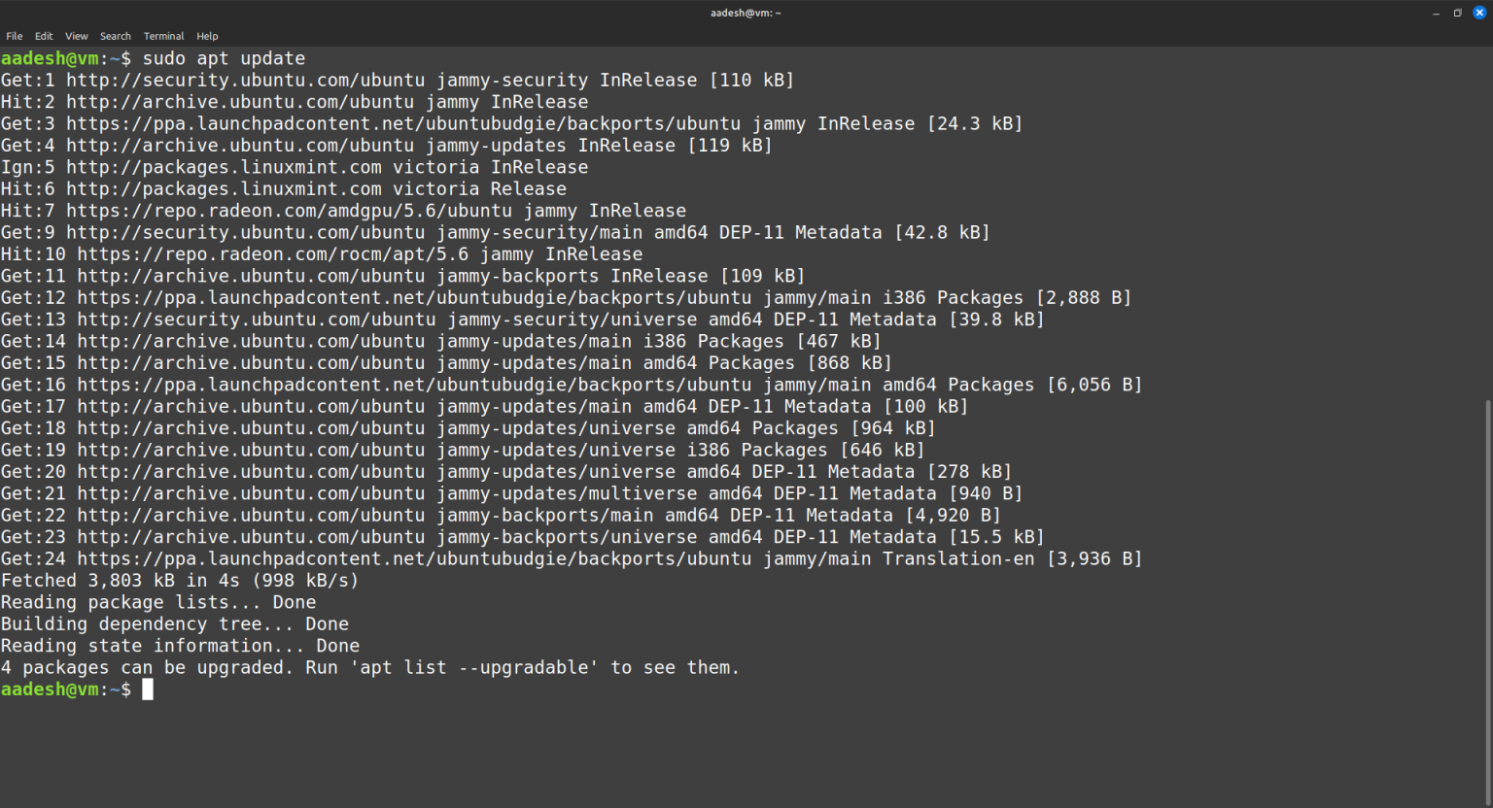The image size is (1493, 808).
Task: Minimize the terminal window
Action: click(x=1436, y=13)
